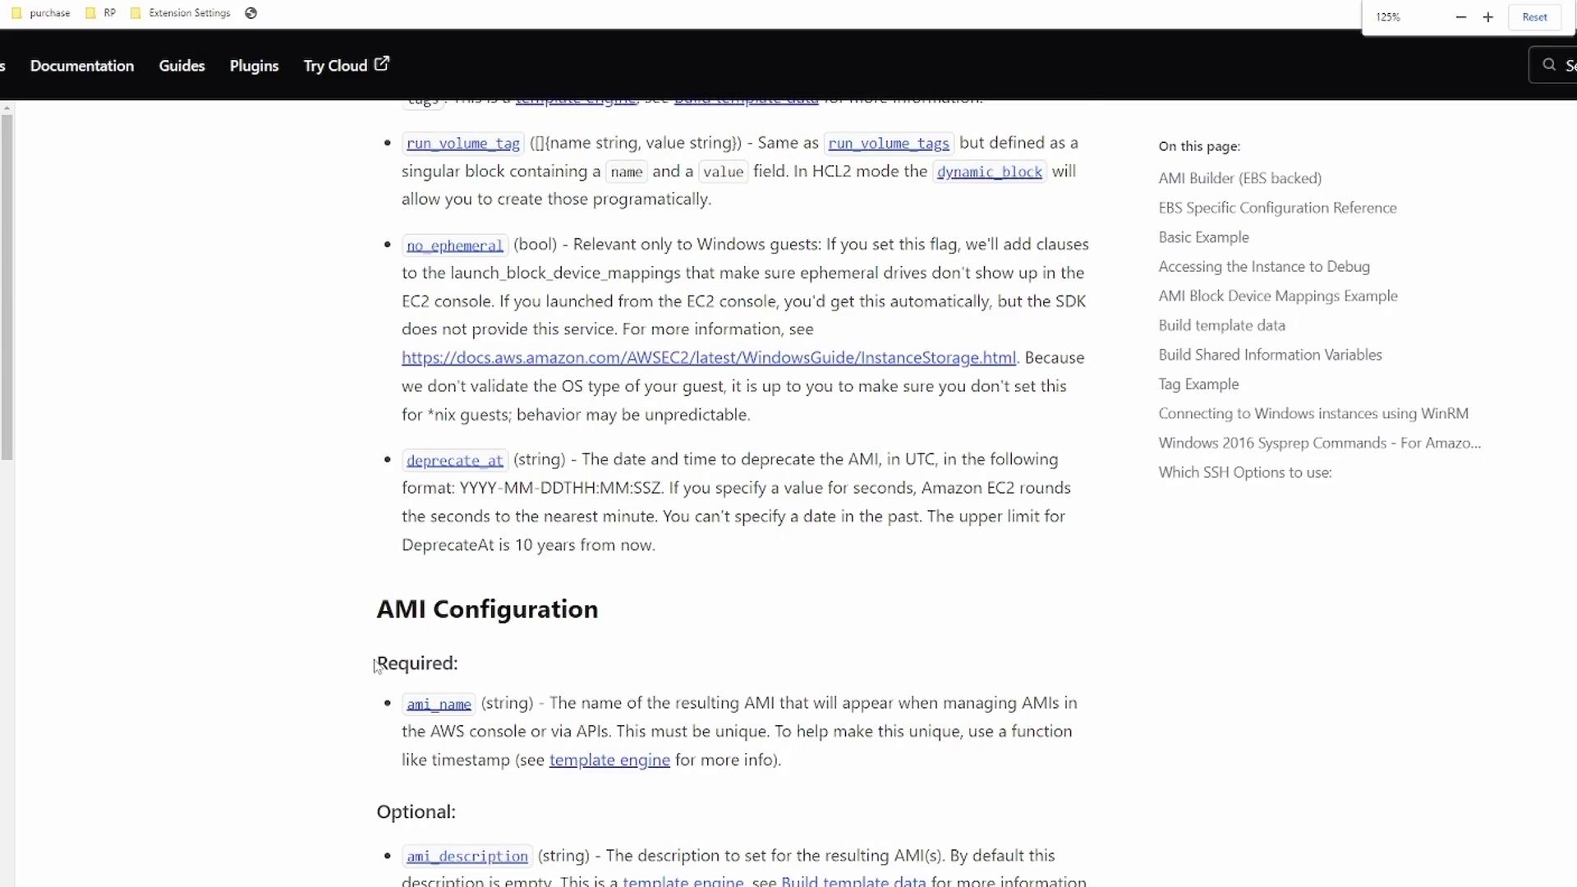Click the left vertical scrollbar thumb
This screenshot has width=1577, height=887.
coord(7,287)
